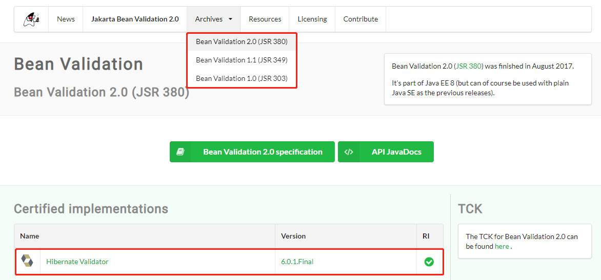
Task: Open the Contribute menu item
Action: click(360, 19)
